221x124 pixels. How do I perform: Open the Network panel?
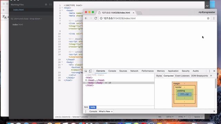tap(134, 71)
